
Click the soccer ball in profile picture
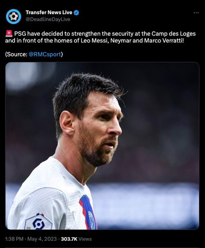click(13, 16)
